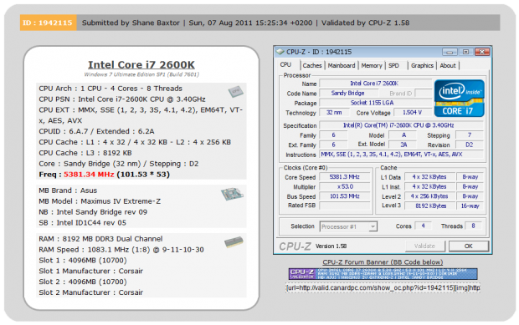Open the About tab
The image size is (519, 325).
(448, 65)
